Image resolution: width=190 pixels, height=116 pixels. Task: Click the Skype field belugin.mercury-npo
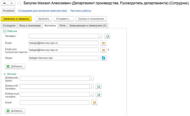click(64, 58)
